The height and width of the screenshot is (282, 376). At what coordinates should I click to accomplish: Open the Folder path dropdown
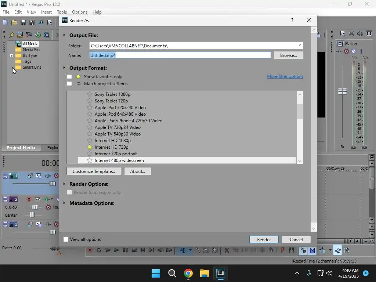(x=300, y=45)
